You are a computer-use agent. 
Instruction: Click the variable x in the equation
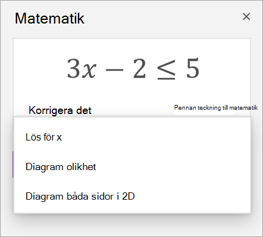pos(89,70)
